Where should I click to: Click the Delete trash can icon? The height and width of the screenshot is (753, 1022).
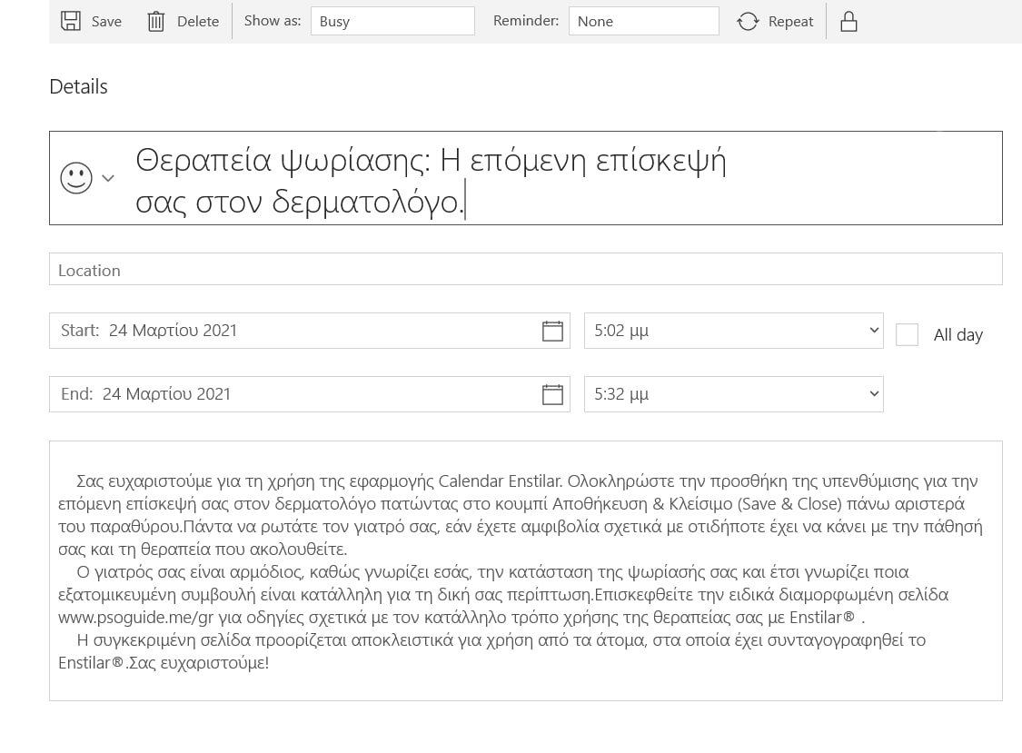coord(155,22)
